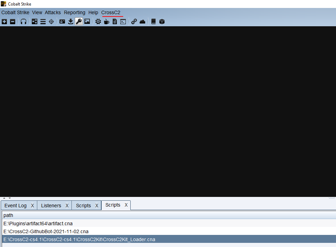This screenshot has height=247, width=336.
Task: Configure Listeners via the headphones icon
Action: tap(24, 21)
